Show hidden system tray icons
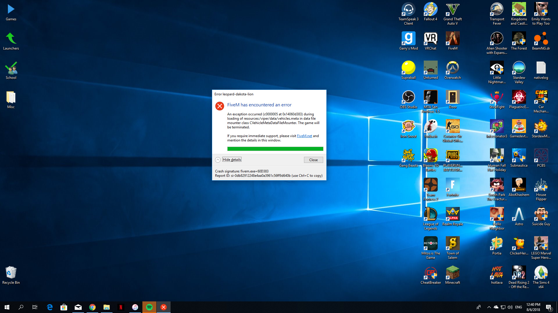This screenshot has width=558, height=313. click(x=489, y=307)
